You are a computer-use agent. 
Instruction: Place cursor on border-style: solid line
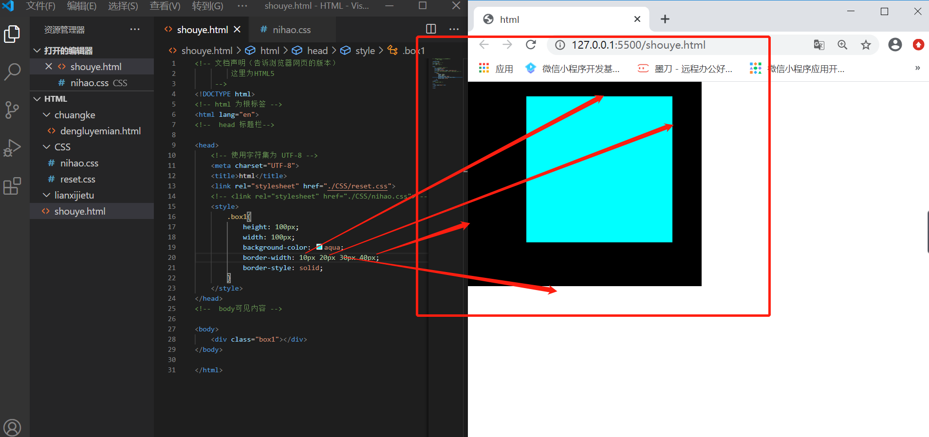click(x=282, y=268)
